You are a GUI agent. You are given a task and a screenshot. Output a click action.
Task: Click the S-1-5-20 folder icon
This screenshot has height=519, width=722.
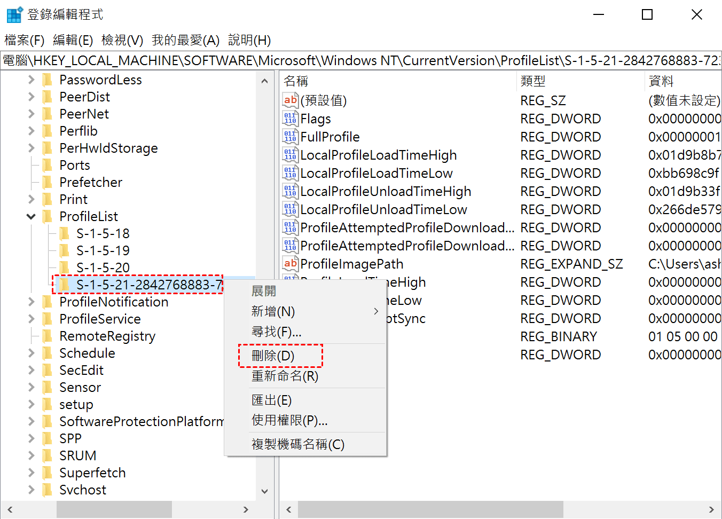(x=65, y=268)
